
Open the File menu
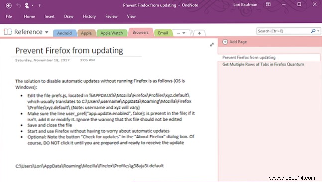pos(9,16)
